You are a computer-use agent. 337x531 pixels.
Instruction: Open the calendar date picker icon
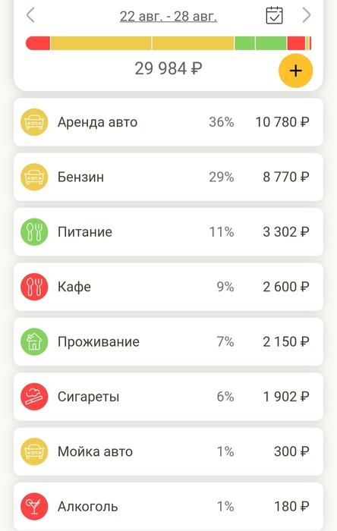pyautogui.click(x=274, y=15)
